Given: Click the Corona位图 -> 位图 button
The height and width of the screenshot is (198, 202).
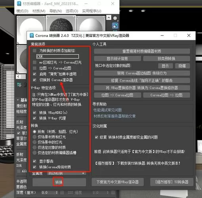Looking at the screenshot, I should 167,95.
